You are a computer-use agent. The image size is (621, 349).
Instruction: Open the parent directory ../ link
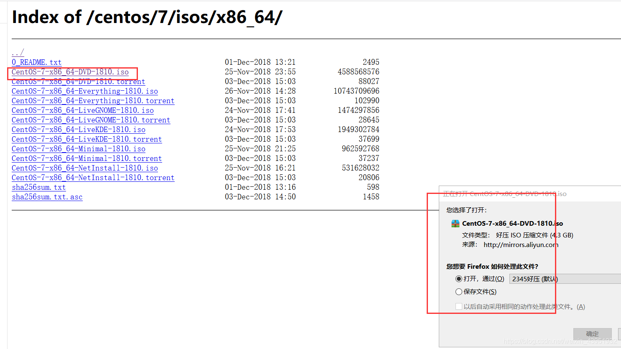click(18, 53)
